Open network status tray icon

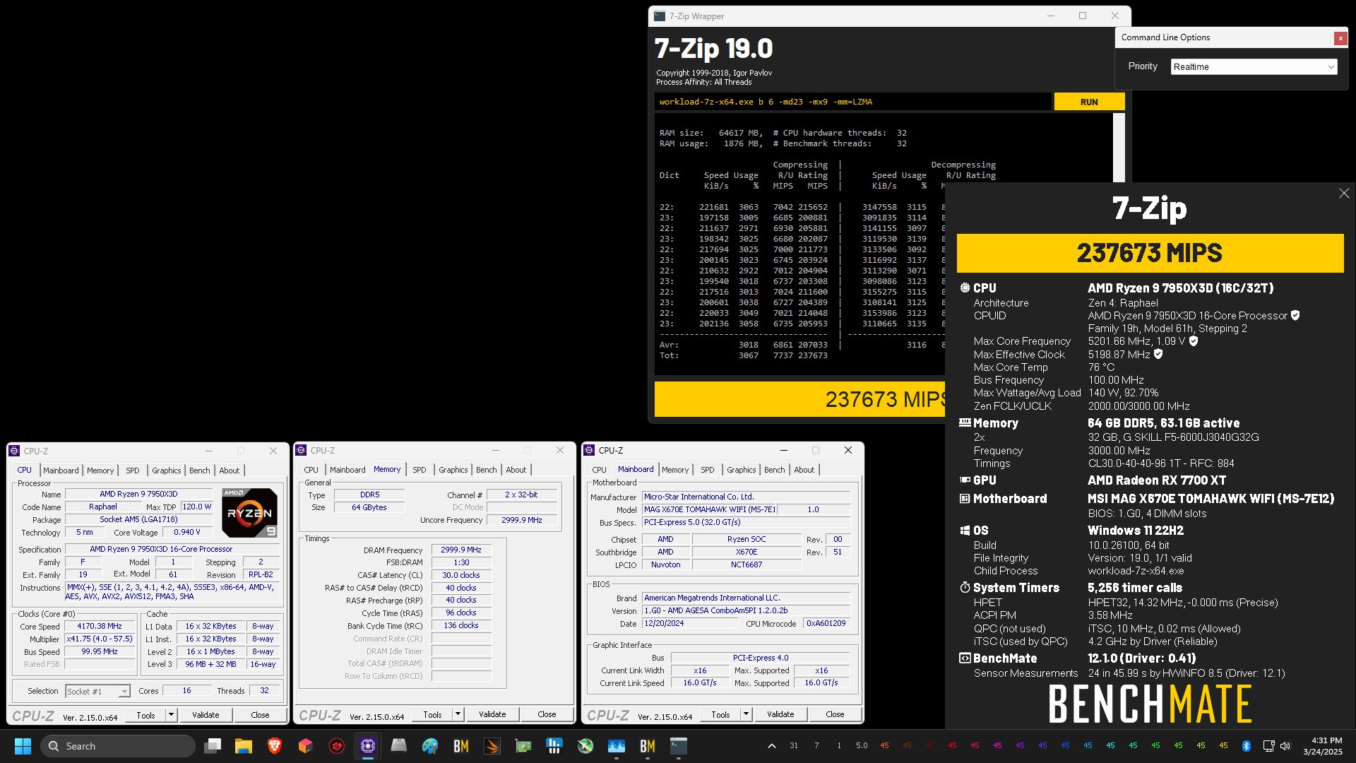click(x=1268, y=746)
